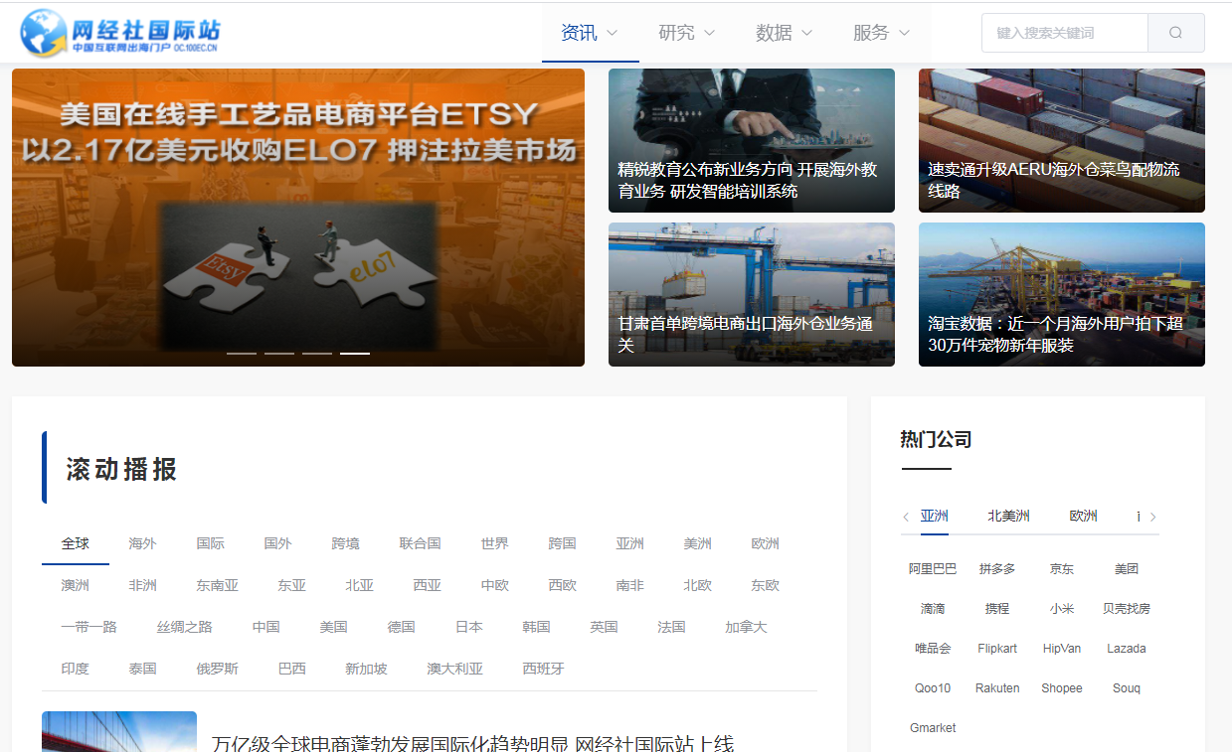Viewport: 1232px width, 752px height.
Task: Open the 阿里巴巴 company link
Action: pyautogui.click(x=933, y=569)
